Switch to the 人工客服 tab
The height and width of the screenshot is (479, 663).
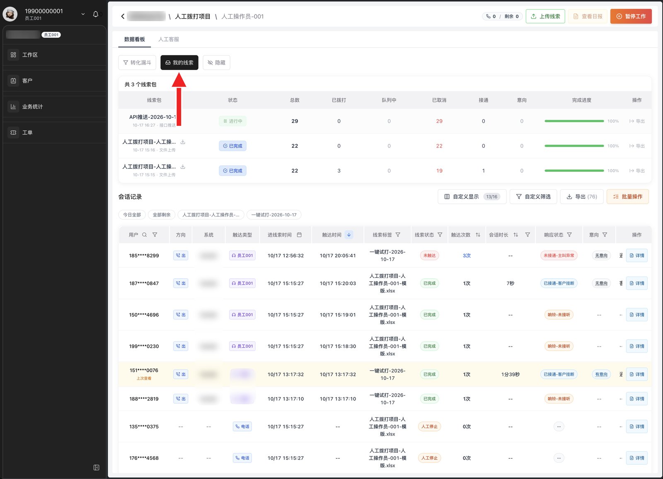169,39
